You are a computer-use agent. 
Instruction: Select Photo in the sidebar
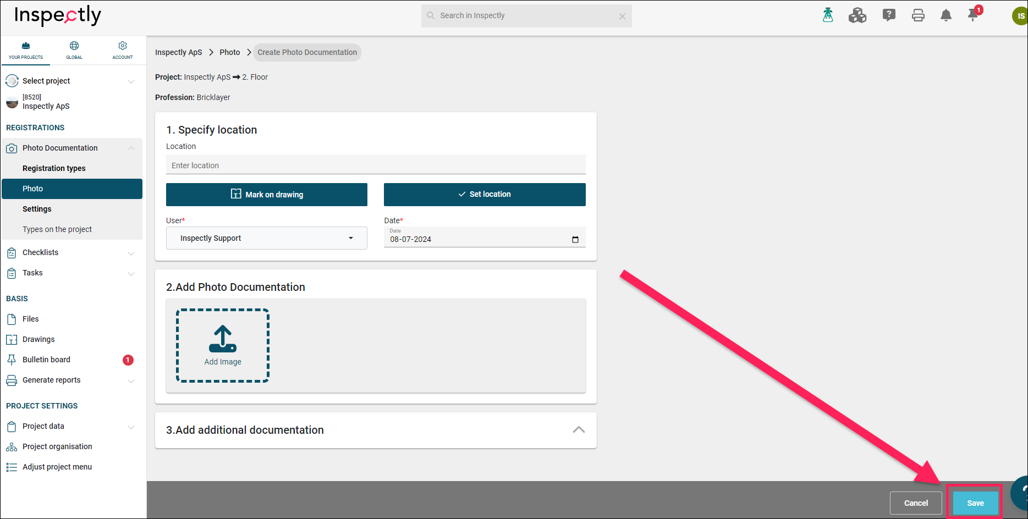point(72,189)
